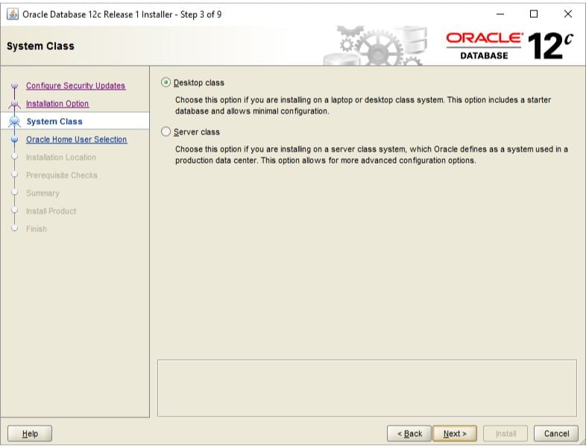Proceed with the Next button
The image size is (586, 448).
(455, 433)
